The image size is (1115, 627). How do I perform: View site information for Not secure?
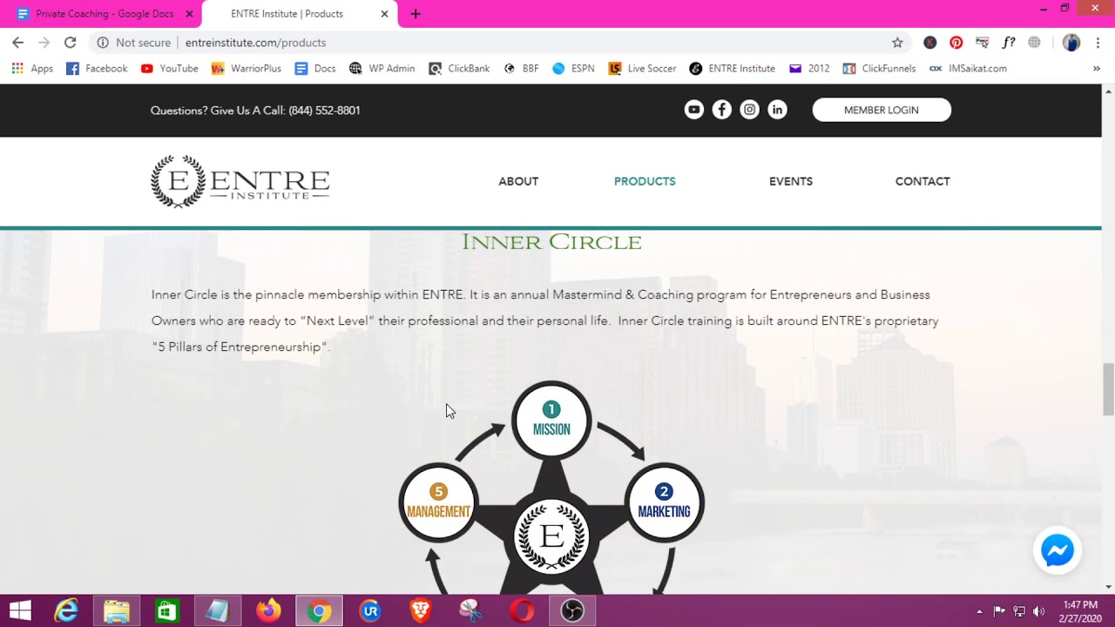tap(133, 43)
